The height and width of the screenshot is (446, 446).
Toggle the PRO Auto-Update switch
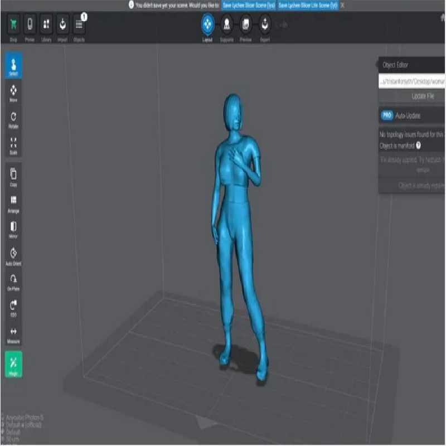[x=387, y=115]
